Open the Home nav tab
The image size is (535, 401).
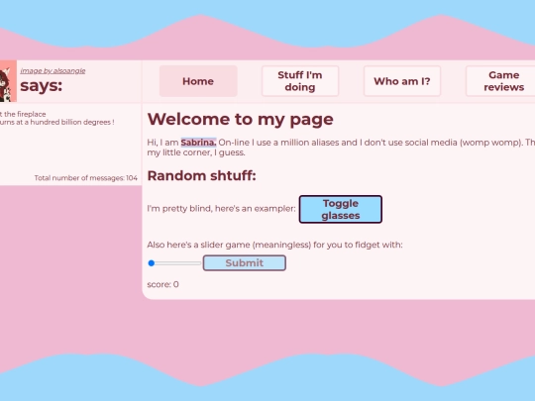pyautogui.click(x=198, y=81)
